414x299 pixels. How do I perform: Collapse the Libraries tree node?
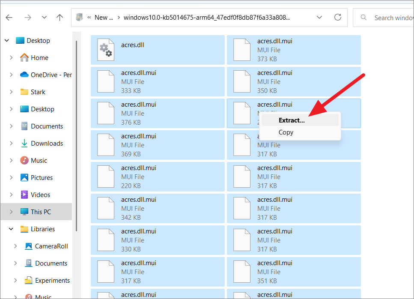pyautogui.click(x=11, y=229)
